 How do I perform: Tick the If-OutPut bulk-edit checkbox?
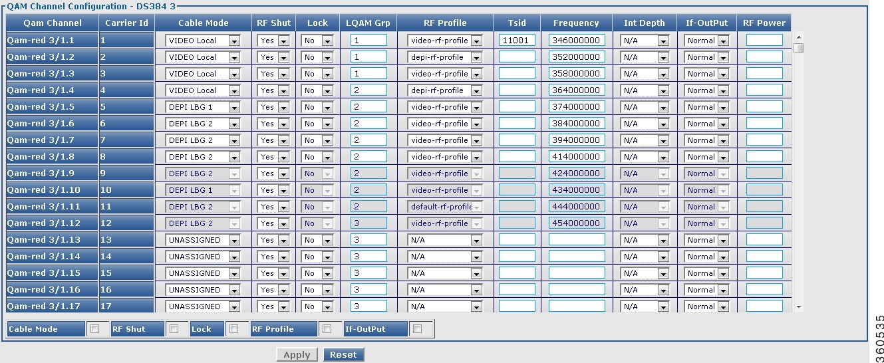click(x=417, y=328)
